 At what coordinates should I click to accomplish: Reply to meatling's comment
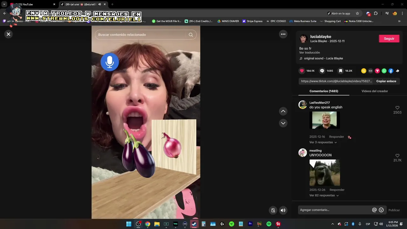337,190
